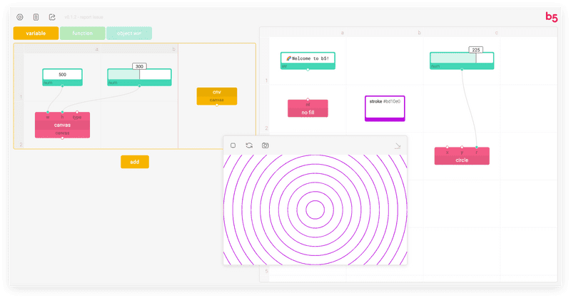571x298 pixels.
Task: Click the output node of cnv block
Action: [217, 105]
